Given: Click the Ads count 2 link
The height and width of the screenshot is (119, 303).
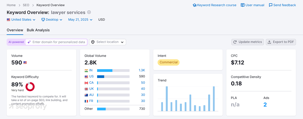Looking at the screenshot, I should 265,105.
